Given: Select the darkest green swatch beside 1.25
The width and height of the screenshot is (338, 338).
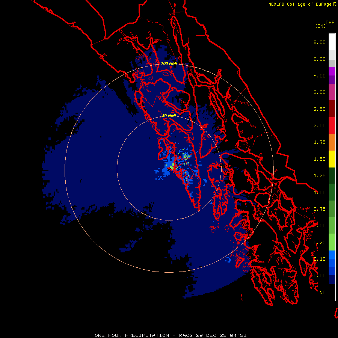Looking at the screenshot, I should click(x=332, y=175).
